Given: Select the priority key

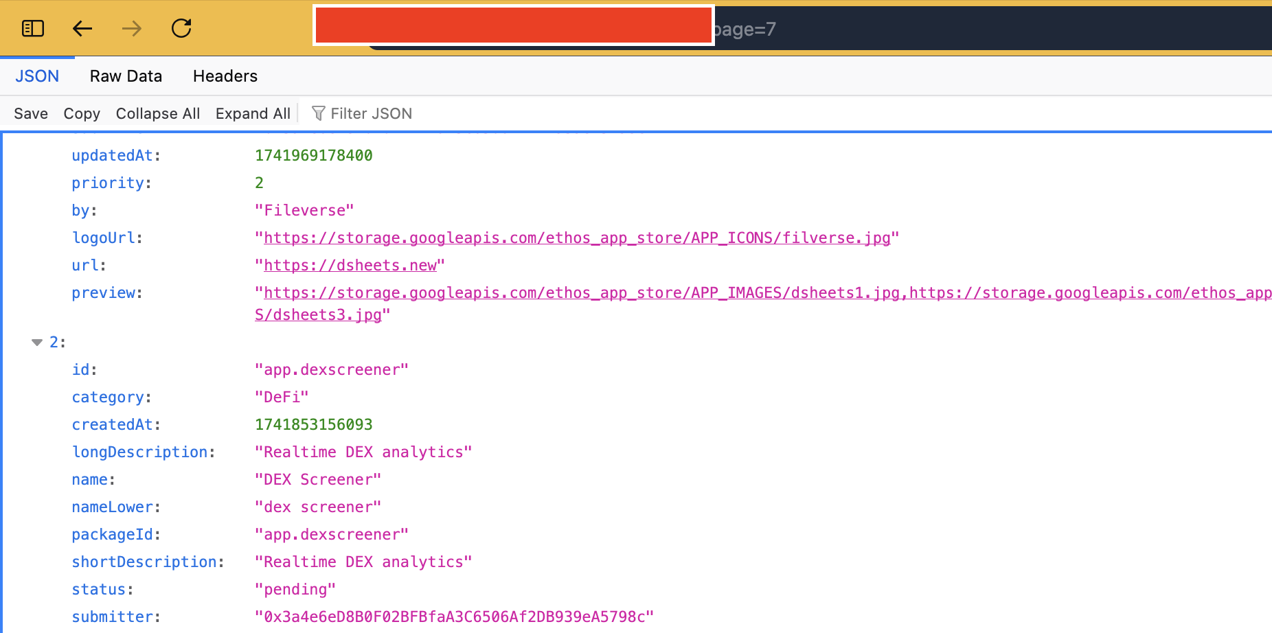Looking at the screenshot, I should click(108, 183).
